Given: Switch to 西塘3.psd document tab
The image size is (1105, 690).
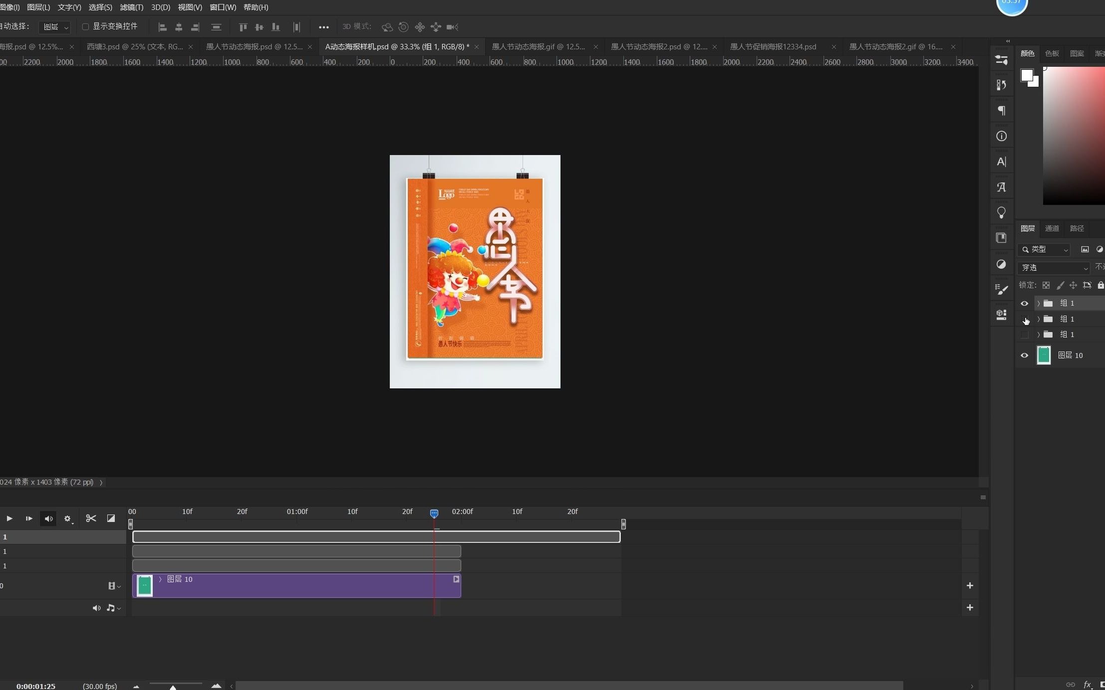Looking at the screenshot, I should pos(135,46).
